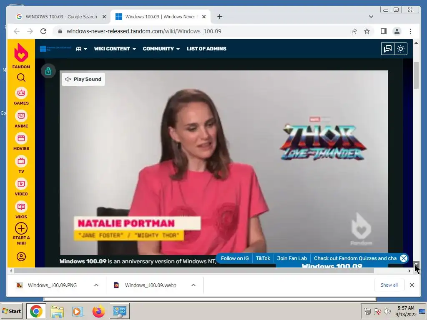Screen dimensions: 427x320
Task: Open the Windows Start button
Action: click(x=11, y=311)
